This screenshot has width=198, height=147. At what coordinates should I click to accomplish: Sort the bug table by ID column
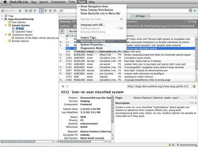[69, 36]
